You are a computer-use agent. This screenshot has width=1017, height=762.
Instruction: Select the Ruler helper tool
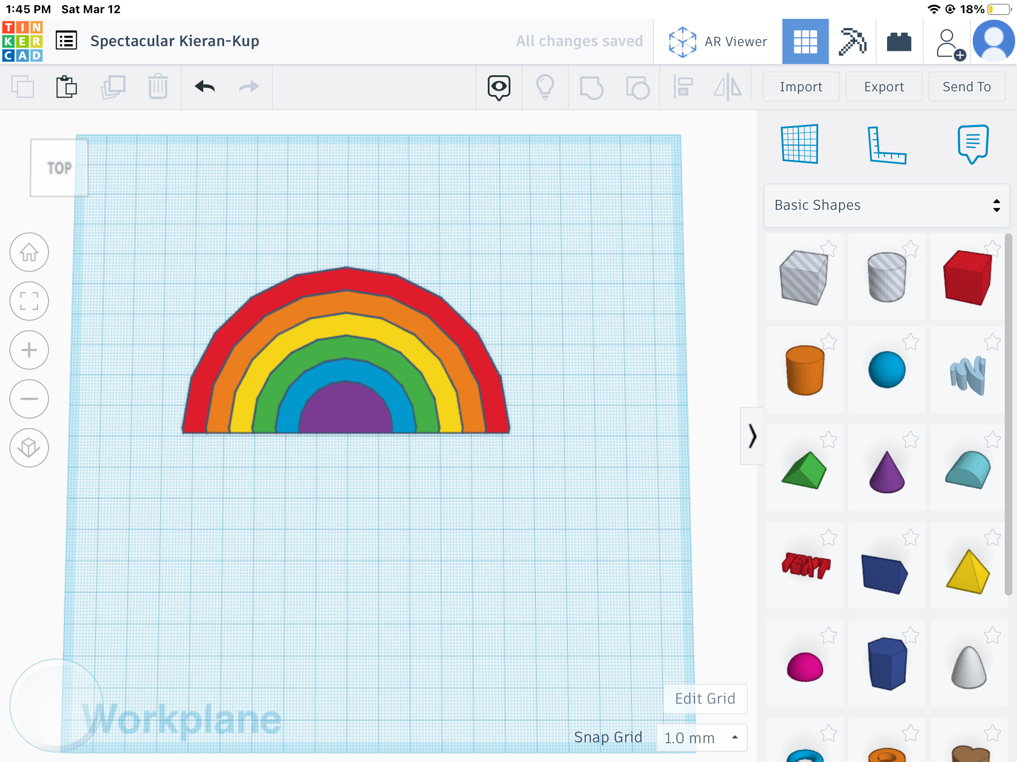(886, 144)
